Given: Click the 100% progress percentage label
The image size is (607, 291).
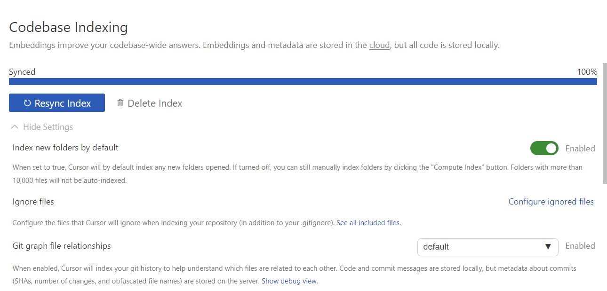Looking at the screenshot, I should [x=587, y=72].
